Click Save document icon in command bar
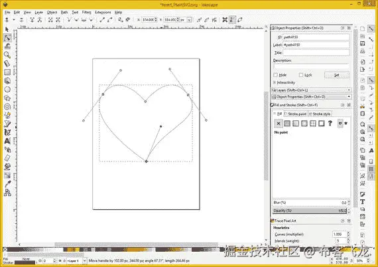 coord(362,44)
